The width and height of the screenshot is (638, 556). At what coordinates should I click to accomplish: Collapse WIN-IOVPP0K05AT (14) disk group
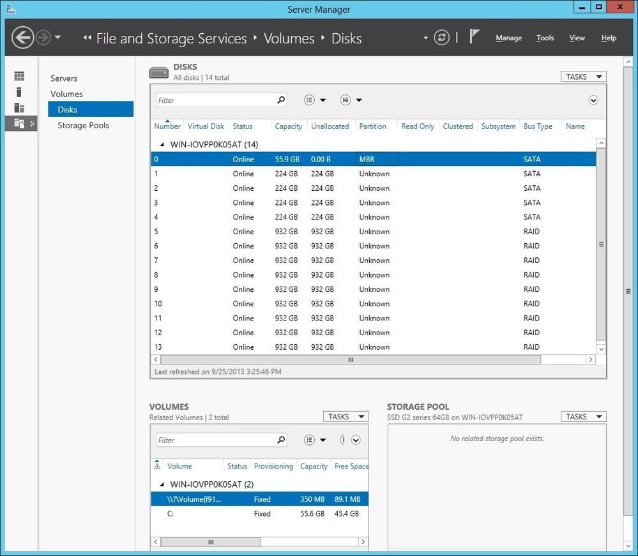coord(162,144)
